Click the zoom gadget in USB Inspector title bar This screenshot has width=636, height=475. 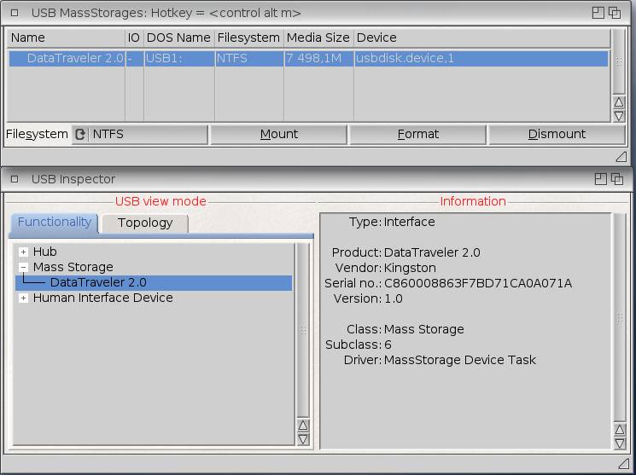point(599,179)
